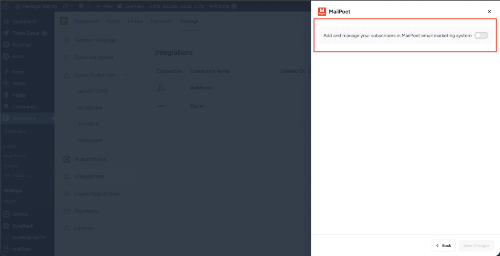Close the MailPoet panel
Image resolution: width=500 pixels, height=256 pixels.
489,12
